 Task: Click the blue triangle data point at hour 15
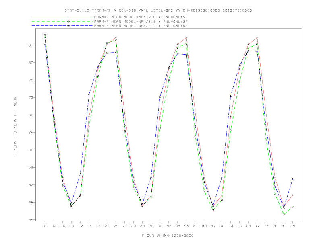(x=89, y=94)
